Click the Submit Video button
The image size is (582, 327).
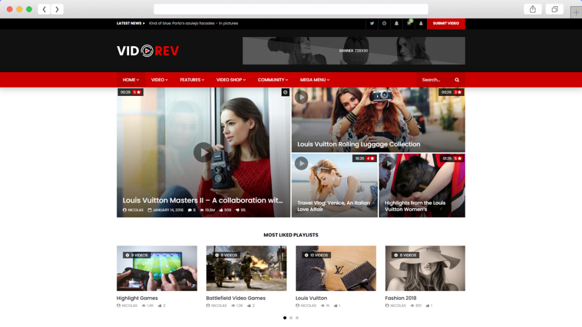coord(446,23)
